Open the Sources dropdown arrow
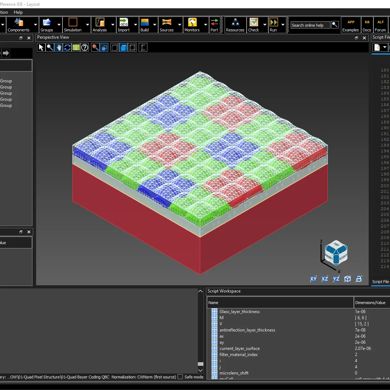The height and width of the screenshot is (390, 390). (179, 25)
